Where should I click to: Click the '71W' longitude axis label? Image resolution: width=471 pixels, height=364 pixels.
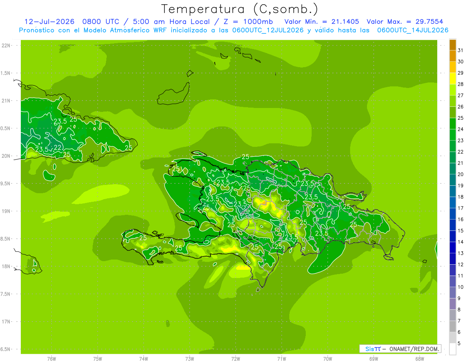coord(281,359)
